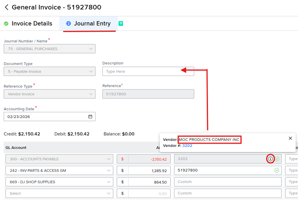The height and width of the screenshot is (205, 298).
Task: Click vendor number 3202 link
Action: pyautogui.click(x=187, y=146)
